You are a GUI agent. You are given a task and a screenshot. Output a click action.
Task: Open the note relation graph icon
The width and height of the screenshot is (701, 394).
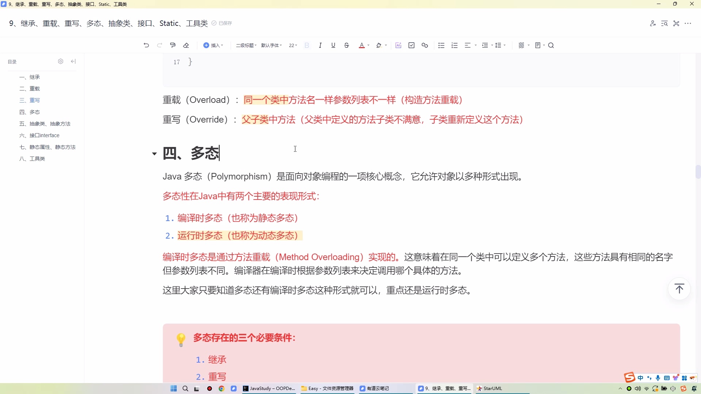(x=676, y=23)
